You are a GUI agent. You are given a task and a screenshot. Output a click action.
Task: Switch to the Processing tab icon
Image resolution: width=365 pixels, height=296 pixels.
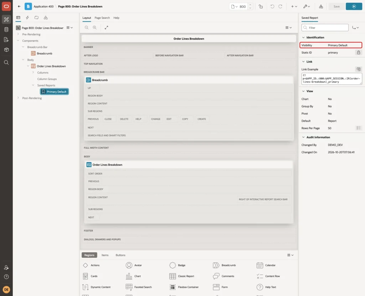pos(37,18)
